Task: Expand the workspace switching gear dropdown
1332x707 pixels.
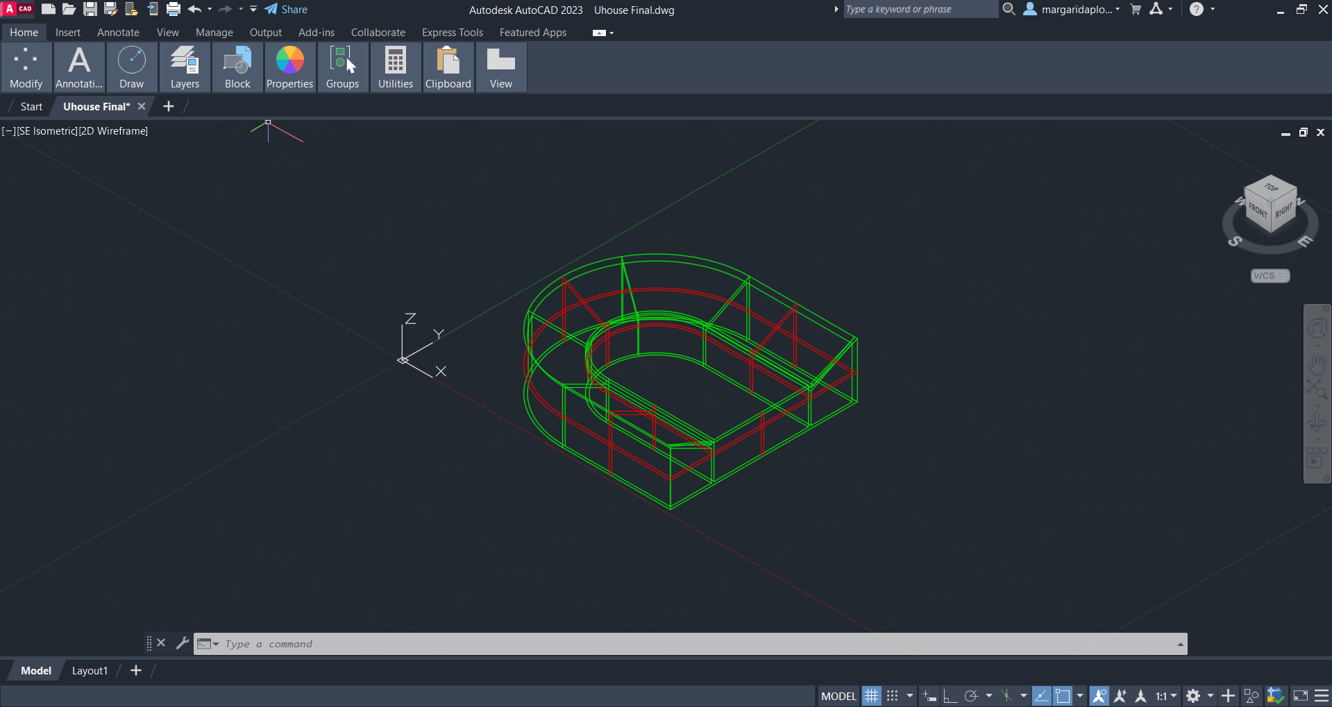Action: [1210, 696]
